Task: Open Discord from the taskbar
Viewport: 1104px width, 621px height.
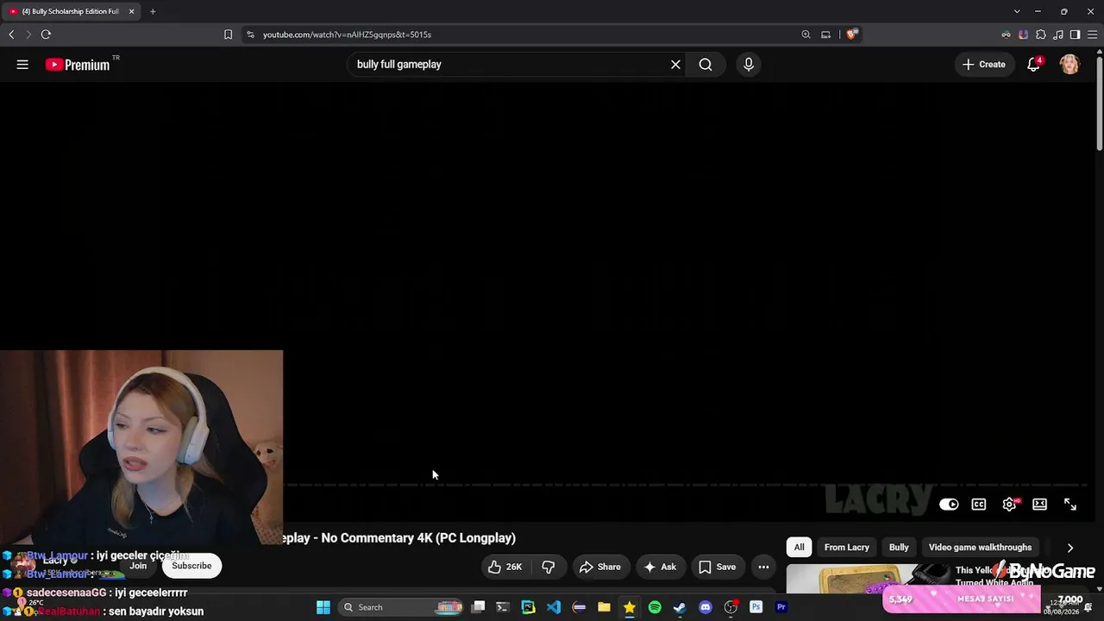Action: pyautogui.click(x=706, y=607)
